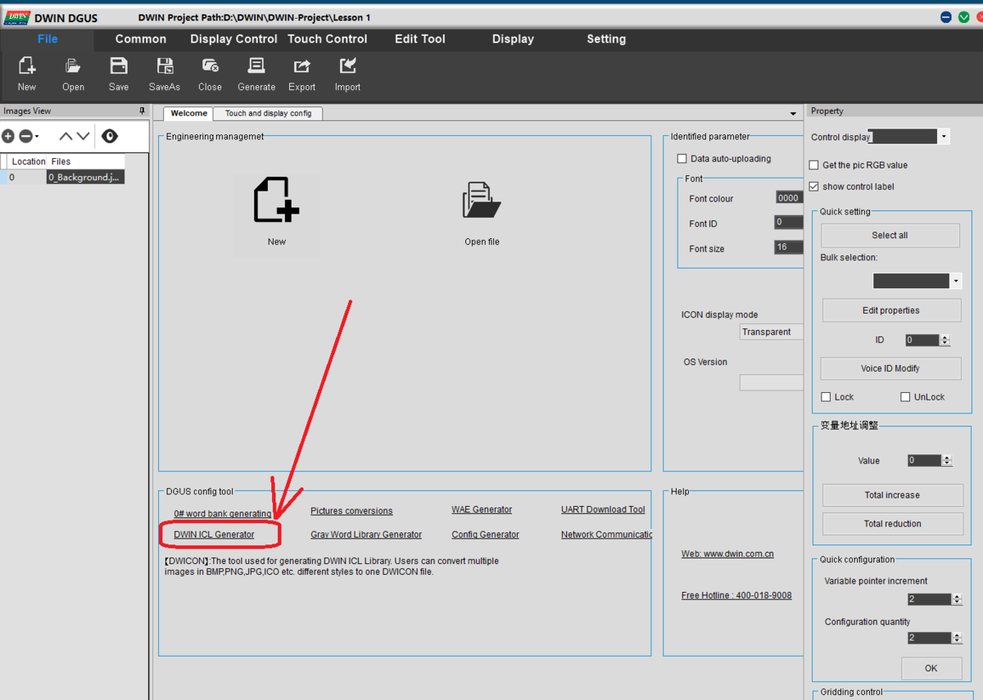Click the large Open file folder icon

(x=482, y=201)
